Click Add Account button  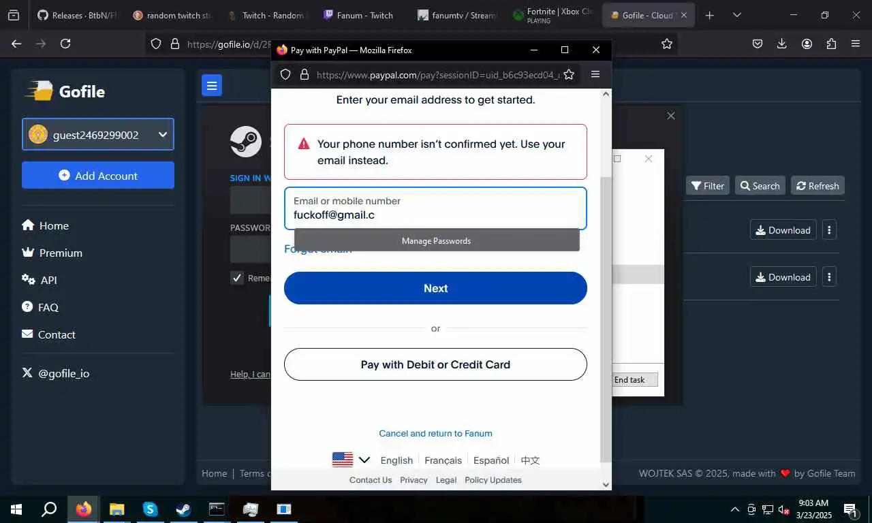click(x=98, y=175)
